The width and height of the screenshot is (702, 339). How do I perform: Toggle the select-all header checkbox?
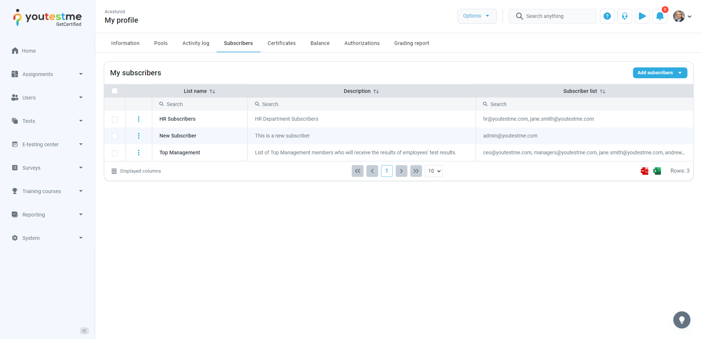(x=115, y=91)
